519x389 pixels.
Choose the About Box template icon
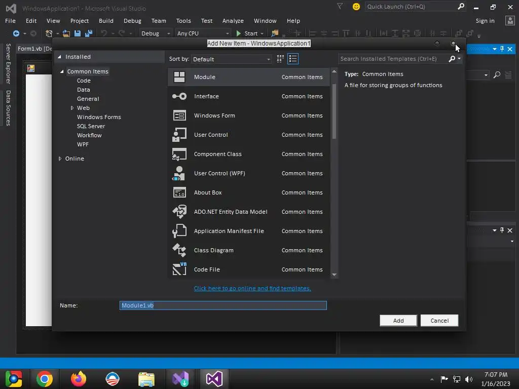[179, 192]
